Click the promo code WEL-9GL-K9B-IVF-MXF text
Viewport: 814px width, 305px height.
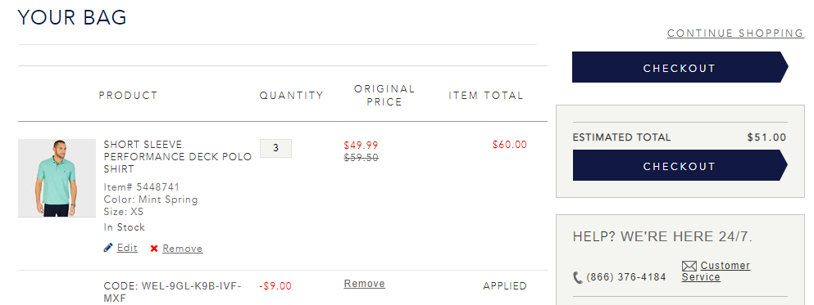point(172,292)
